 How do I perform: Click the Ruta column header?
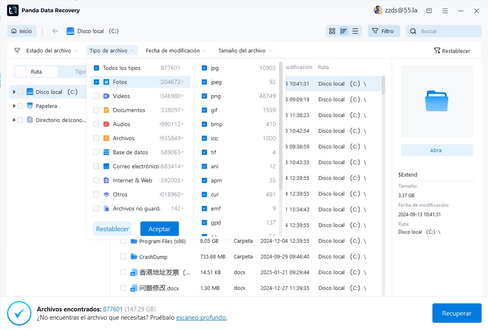click(x=323, y=67)
